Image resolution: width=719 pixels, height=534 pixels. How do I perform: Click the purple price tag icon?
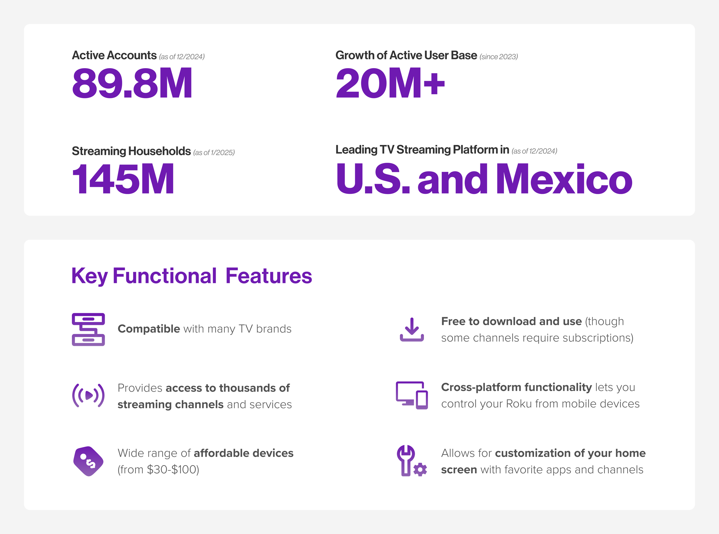pyautogui.click(x=88, y=461)
